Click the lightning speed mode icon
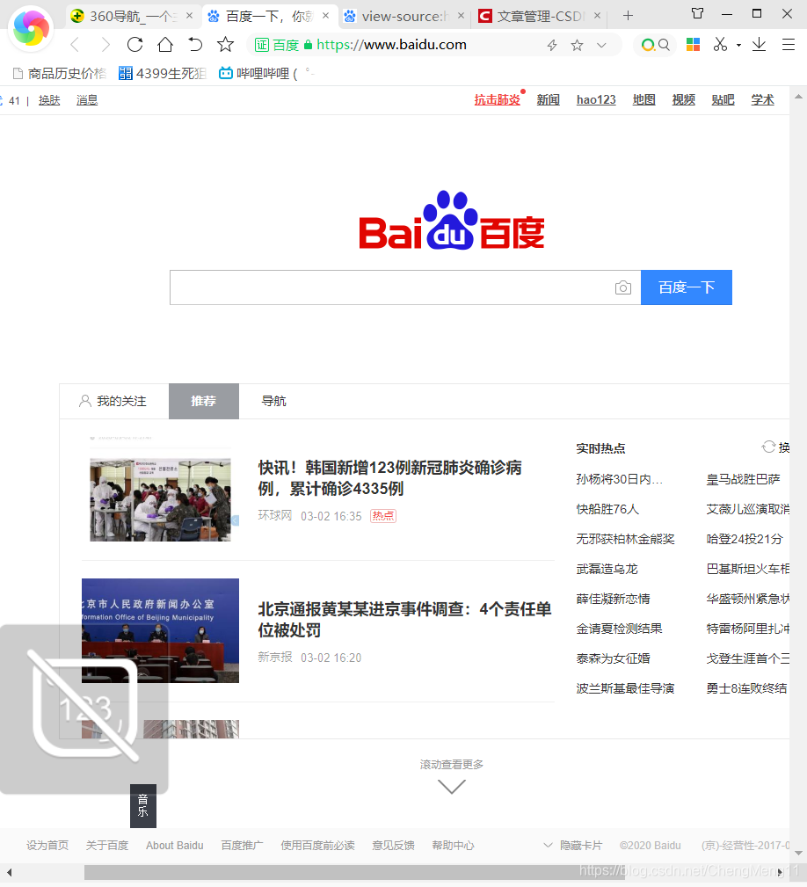Image resolution: width=807 pixels, height=887 pixels. (x=552, y=45)
